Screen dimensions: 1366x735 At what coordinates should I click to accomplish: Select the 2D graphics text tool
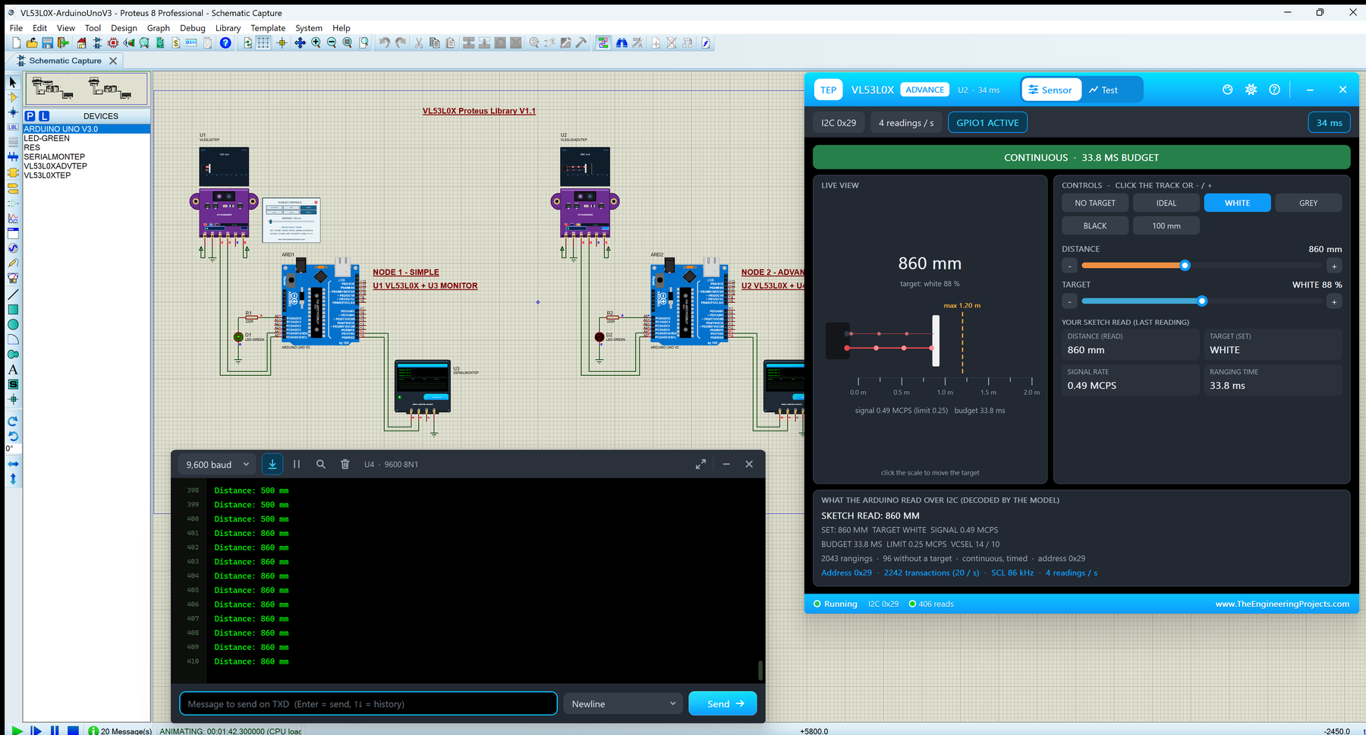[13, 370]
